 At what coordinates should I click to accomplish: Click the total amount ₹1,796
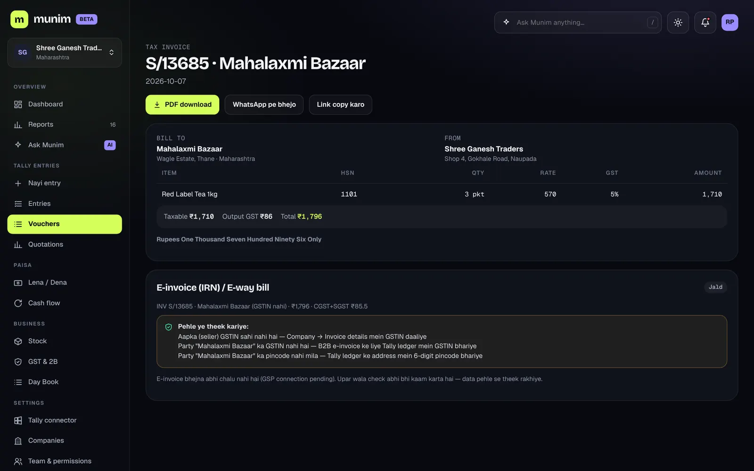310,217
